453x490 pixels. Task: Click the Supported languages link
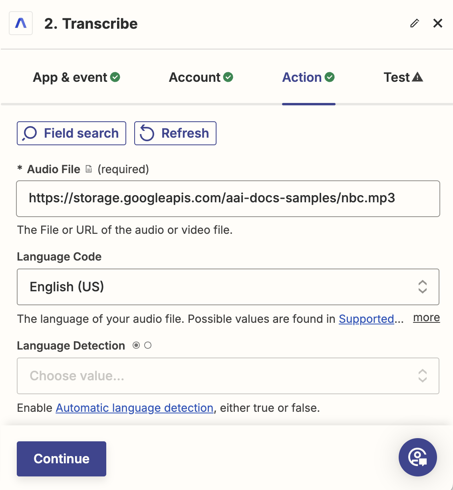[366, 319]
